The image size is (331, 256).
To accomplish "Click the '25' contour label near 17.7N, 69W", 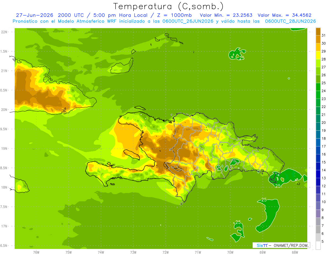I will 264,200.
